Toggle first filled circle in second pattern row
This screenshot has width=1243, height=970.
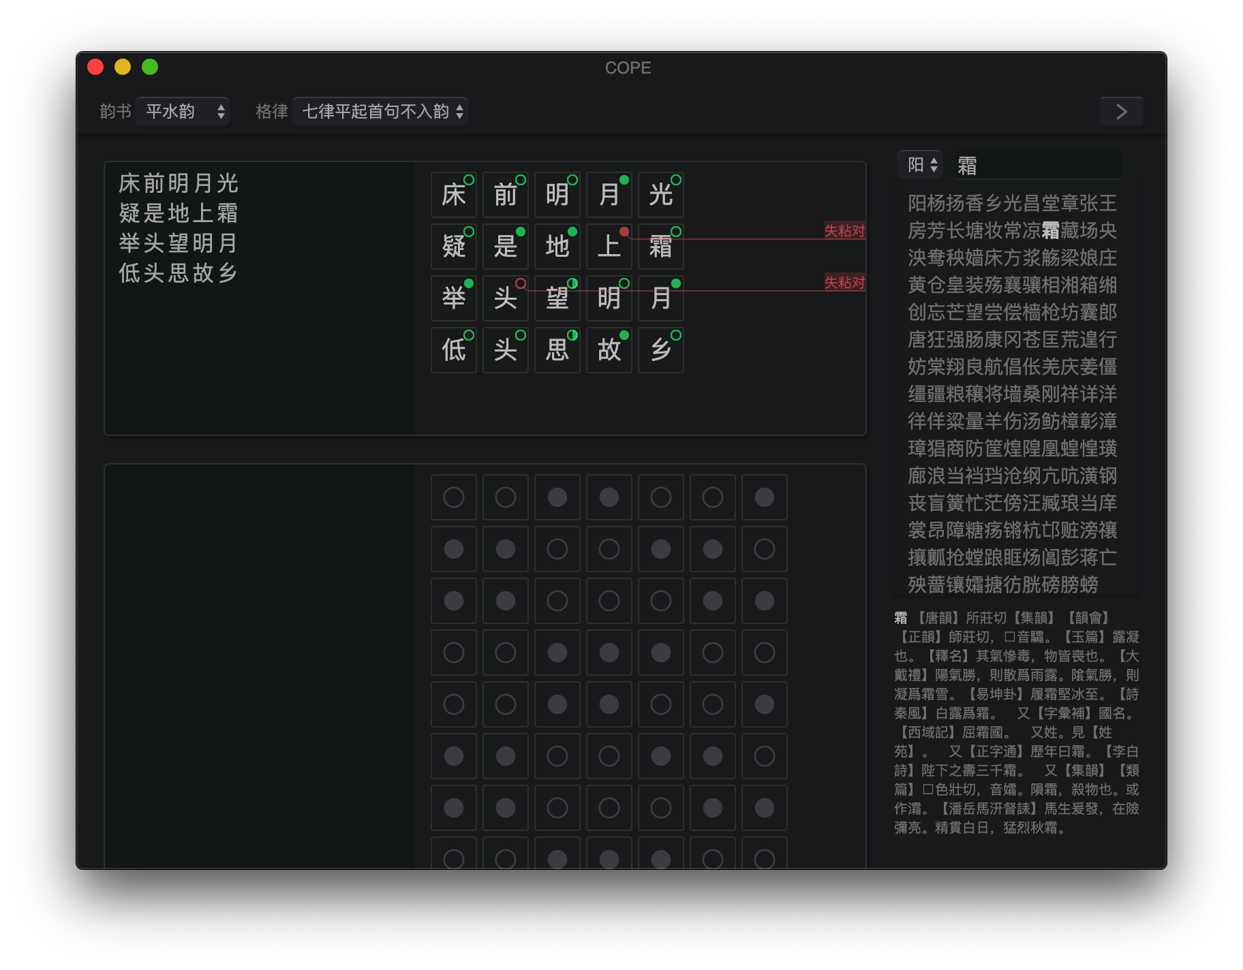[x=453, y=549]
